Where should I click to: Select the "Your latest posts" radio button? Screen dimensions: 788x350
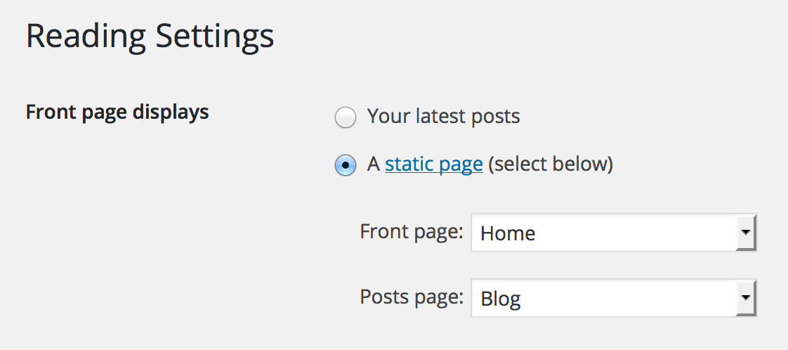click(x=345, y=117)
